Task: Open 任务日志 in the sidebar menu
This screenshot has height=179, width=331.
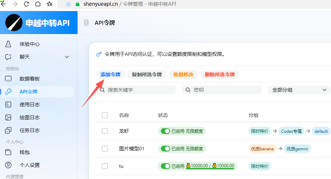Action: (29, 130)
